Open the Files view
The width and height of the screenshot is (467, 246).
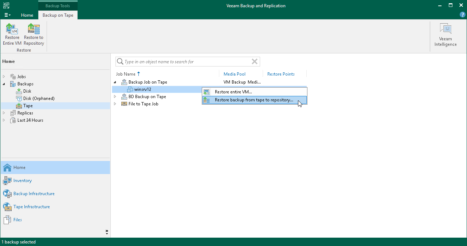pos(17,219)
